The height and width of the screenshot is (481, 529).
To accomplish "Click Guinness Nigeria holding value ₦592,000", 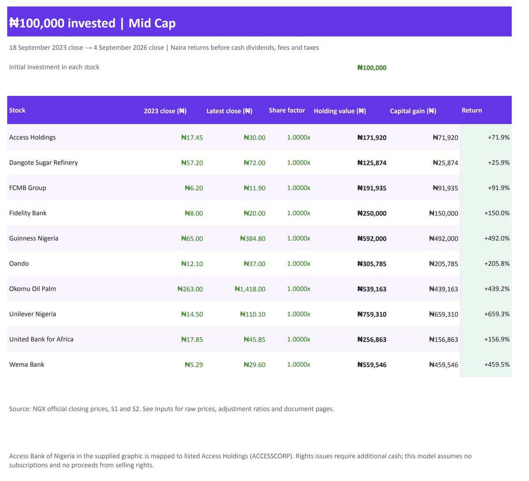I will (x=372, y=239).
